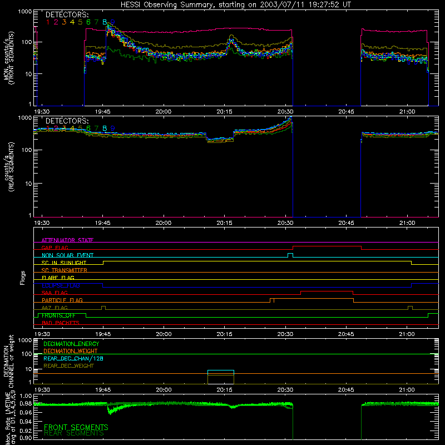Image resolution: width=445 pixels, height=445 pixels.
Task: Click the FLARE_FLAG label
Action: click(x=58, y=278)
